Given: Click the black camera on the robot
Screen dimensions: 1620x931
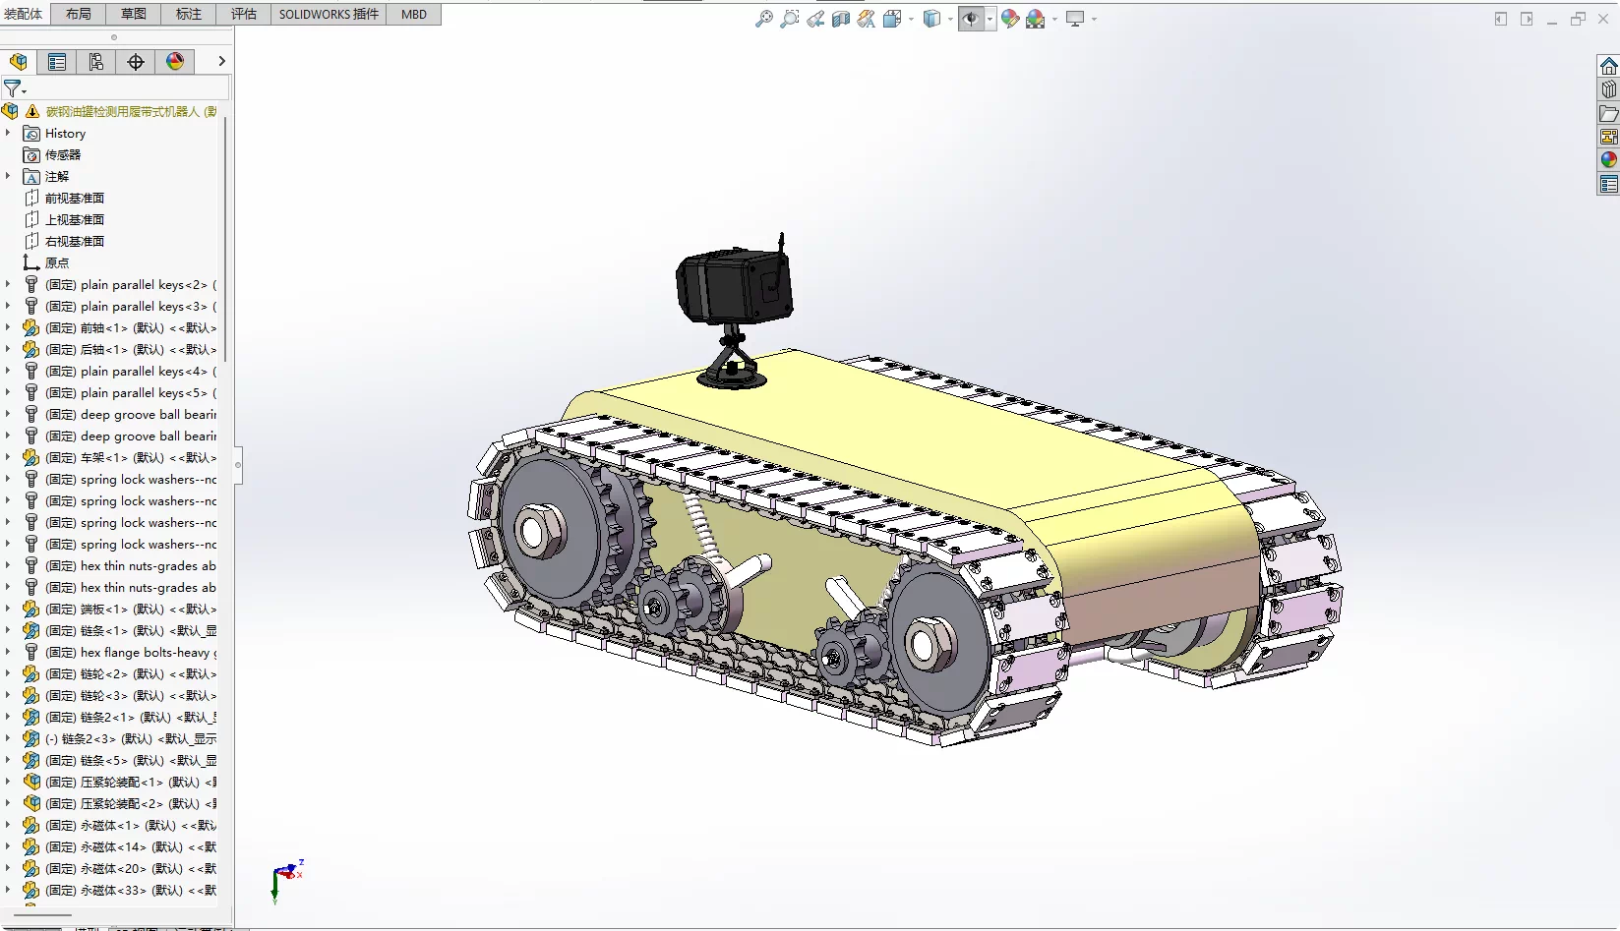Looking at the screenshot, I should [x=734, y=285].
